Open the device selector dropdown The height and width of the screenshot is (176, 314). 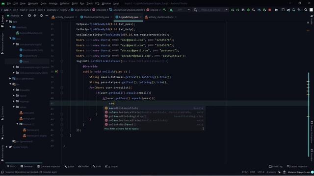(x=210, y=10)
